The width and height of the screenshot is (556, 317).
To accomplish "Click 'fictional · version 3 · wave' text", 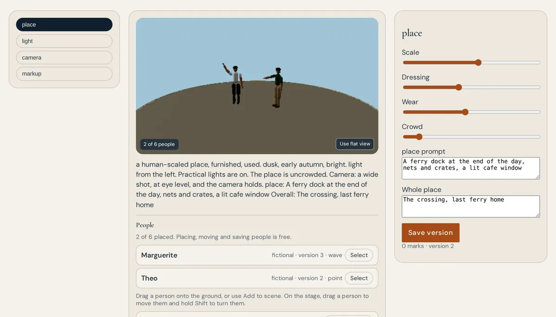I will pos(307,255).
